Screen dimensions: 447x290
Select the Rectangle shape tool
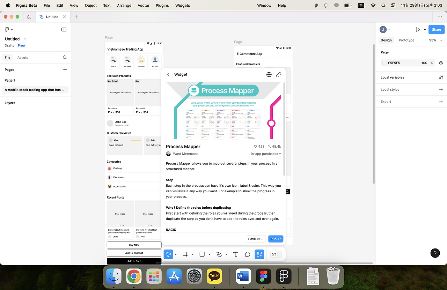[202, 254]
